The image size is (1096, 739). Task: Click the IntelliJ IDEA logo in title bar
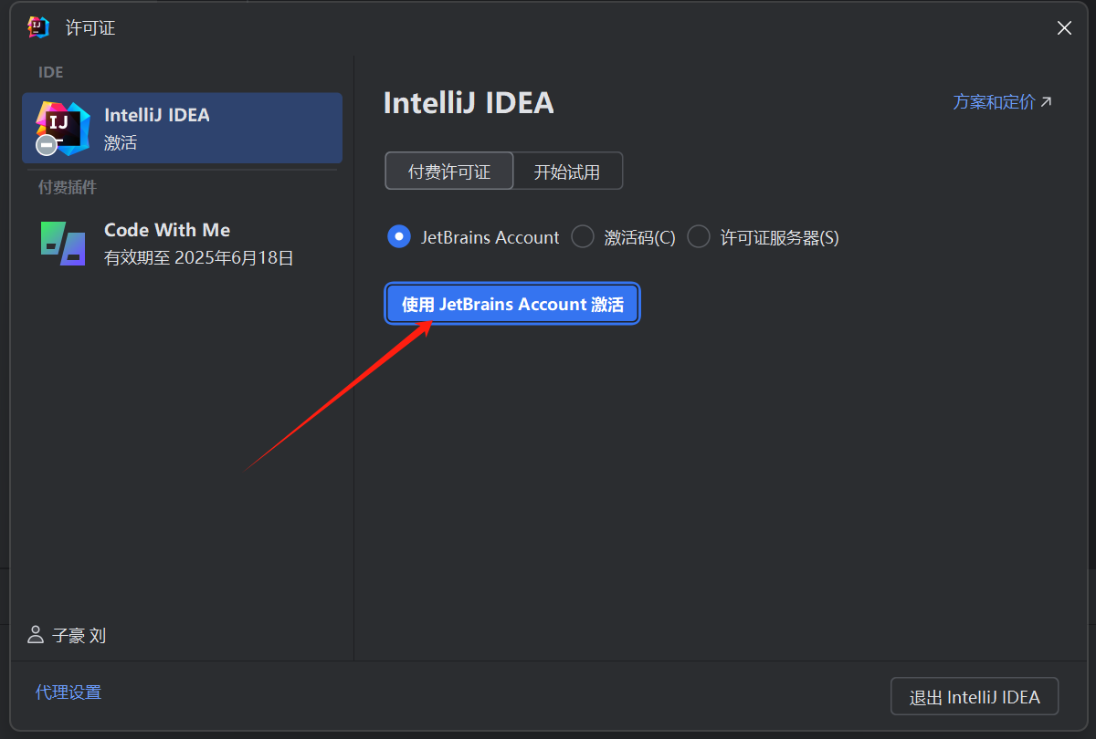[38, 27]
